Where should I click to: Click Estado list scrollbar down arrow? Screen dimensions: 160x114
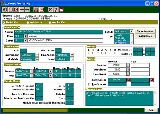(132, 42)
